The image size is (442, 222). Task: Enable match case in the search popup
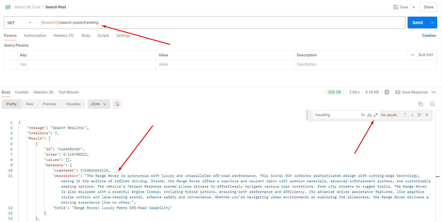point(363,115)
